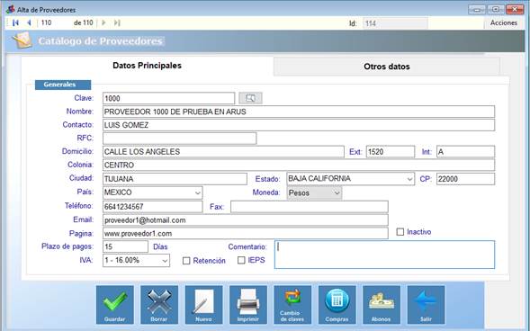Viewport: 530px width, 331px height.
Task: Click the 'de 110' record count text
Action: (x=83, y=22)
